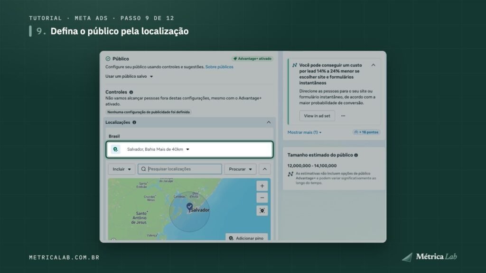Click the Salvador location pin icon
Screen dimensions: 486x273
pos(115,149)
